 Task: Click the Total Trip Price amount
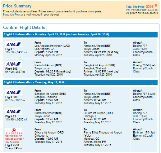pyautogui.click(x=152, y=6)
